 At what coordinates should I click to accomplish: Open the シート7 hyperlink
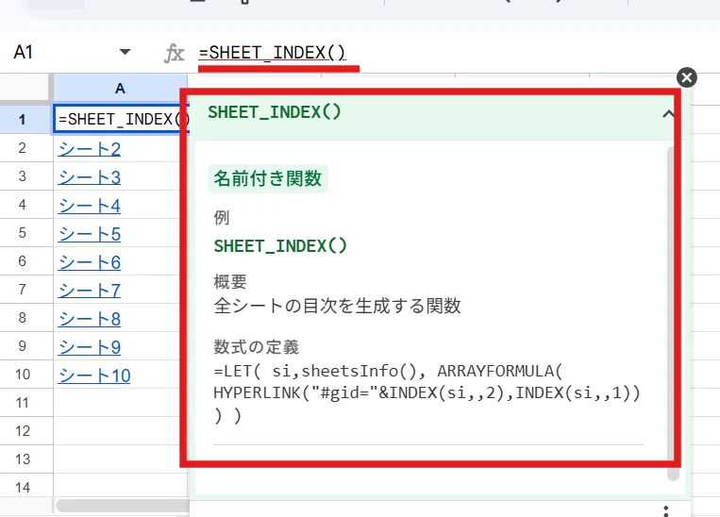(x=89, y=291)
